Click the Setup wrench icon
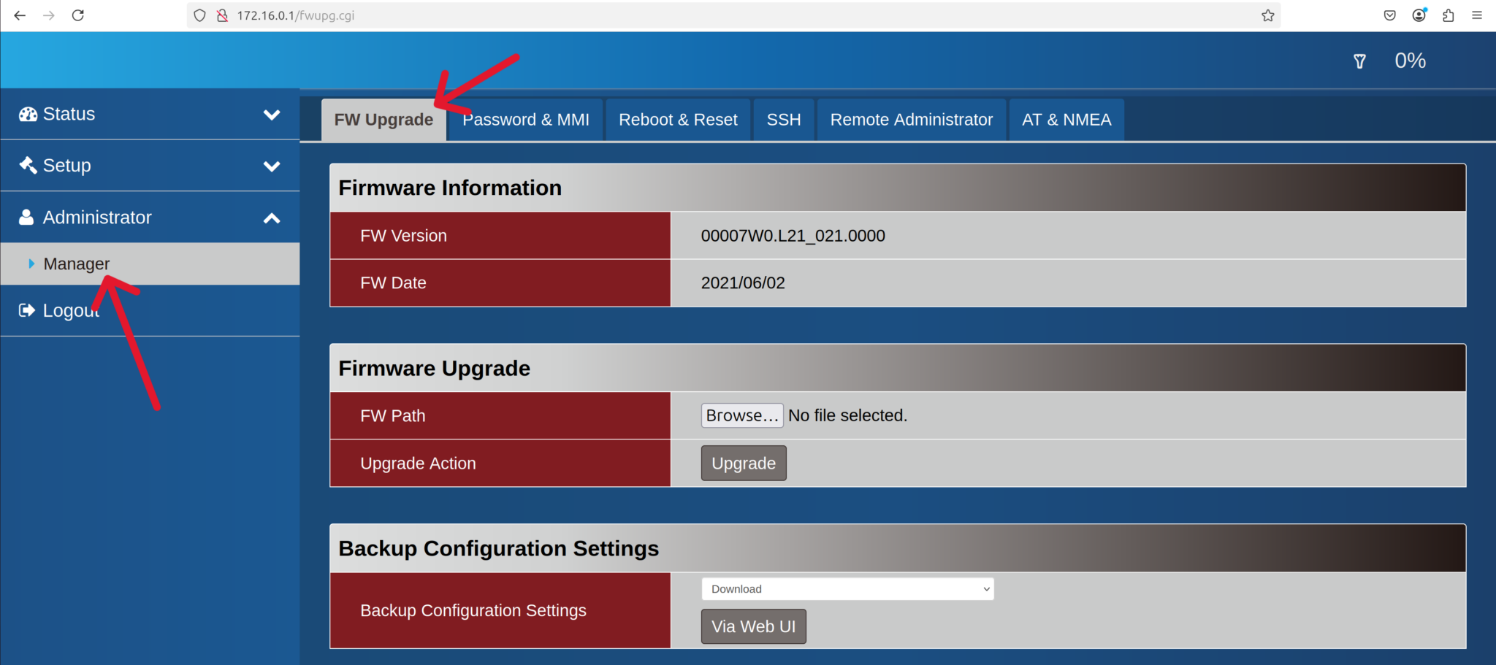 pyautogui.click(x=27, y=165)
